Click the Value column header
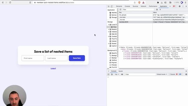This screenshot has width=188, height=106. click(170, 12)
